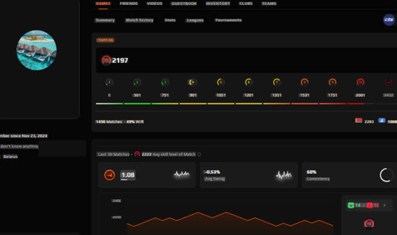Select the level 5 skill icon

pos(221,82)
